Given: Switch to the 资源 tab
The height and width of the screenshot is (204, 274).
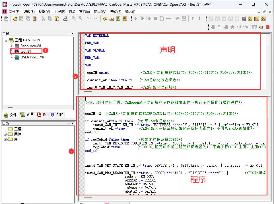Looking at the screenshot, I should (27, 115).
